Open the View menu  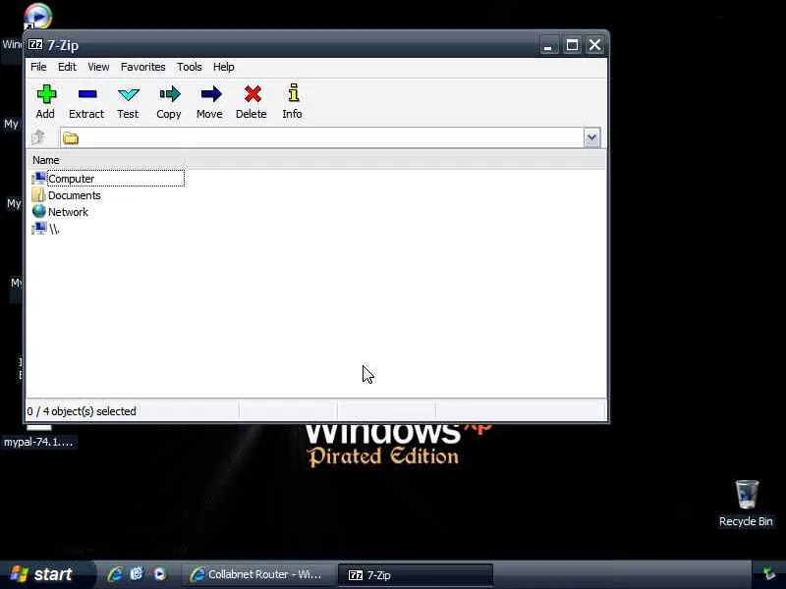[x=98, y=67]
